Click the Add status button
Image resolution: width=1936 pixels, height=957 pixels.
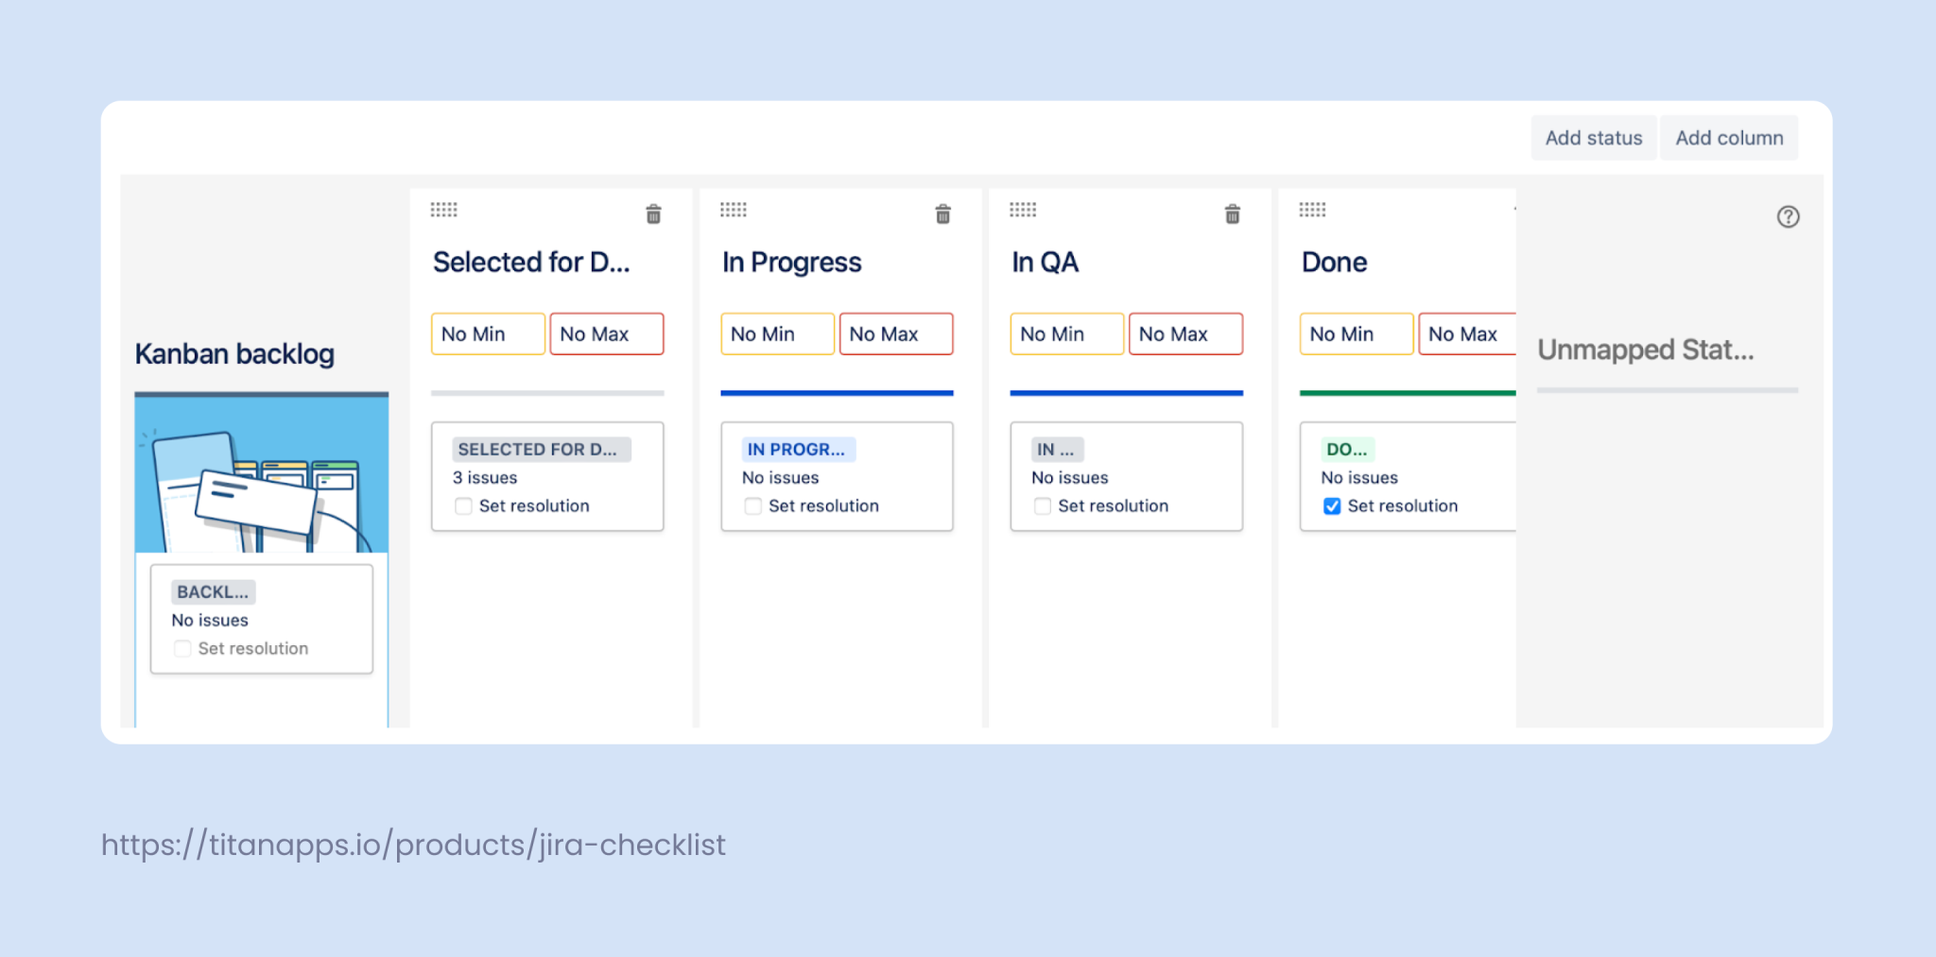(1593, 137)
